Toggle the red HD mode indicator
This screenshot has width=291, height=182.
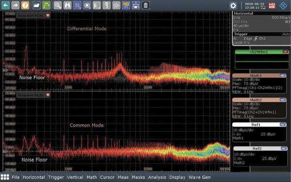tap(272, 5)
